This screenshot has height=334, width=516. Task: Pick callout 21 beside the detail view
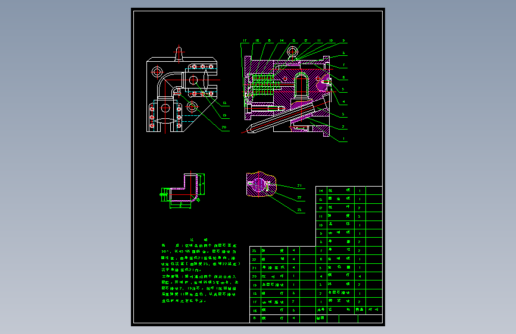(299, 185)
